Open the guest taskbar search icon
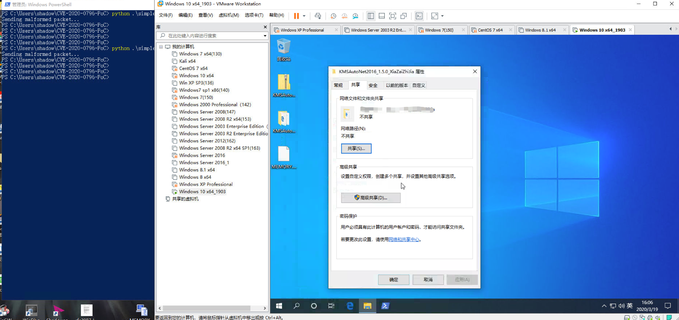The image size is (679, 320). 296,306
